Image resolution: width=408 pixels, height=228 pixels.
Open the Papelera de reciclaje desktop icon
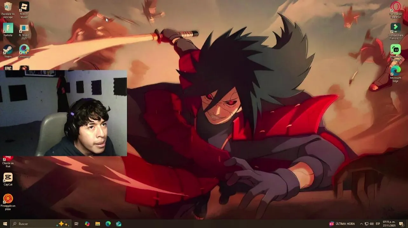tap(8, 9)
